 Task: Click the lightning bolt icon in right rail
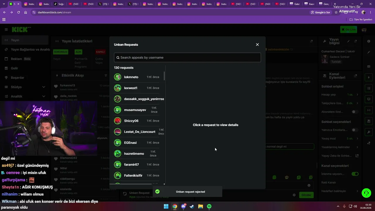pos(369,77)
